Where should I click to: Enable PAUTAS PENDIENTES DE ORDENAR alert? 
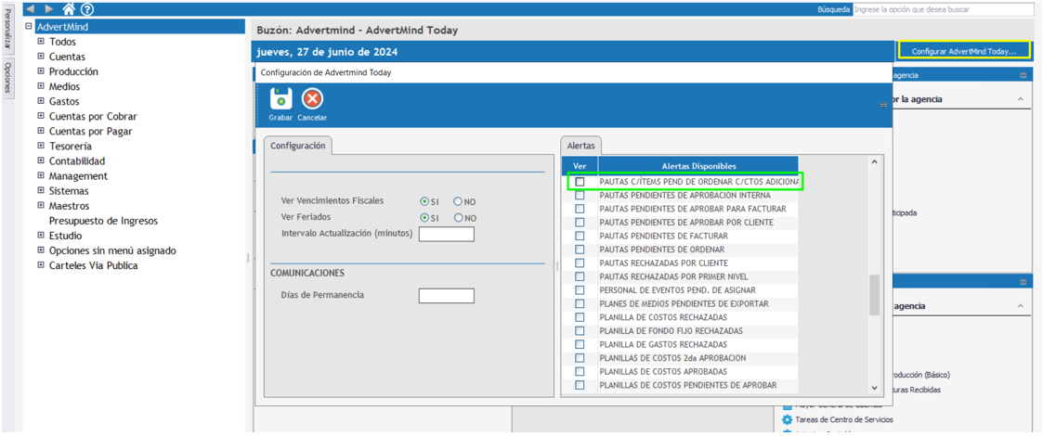click(580, 250)
